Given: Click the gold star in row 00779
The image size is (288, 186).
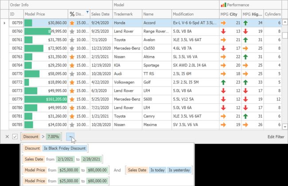Looking at the screenshot, I should (72, 99).
